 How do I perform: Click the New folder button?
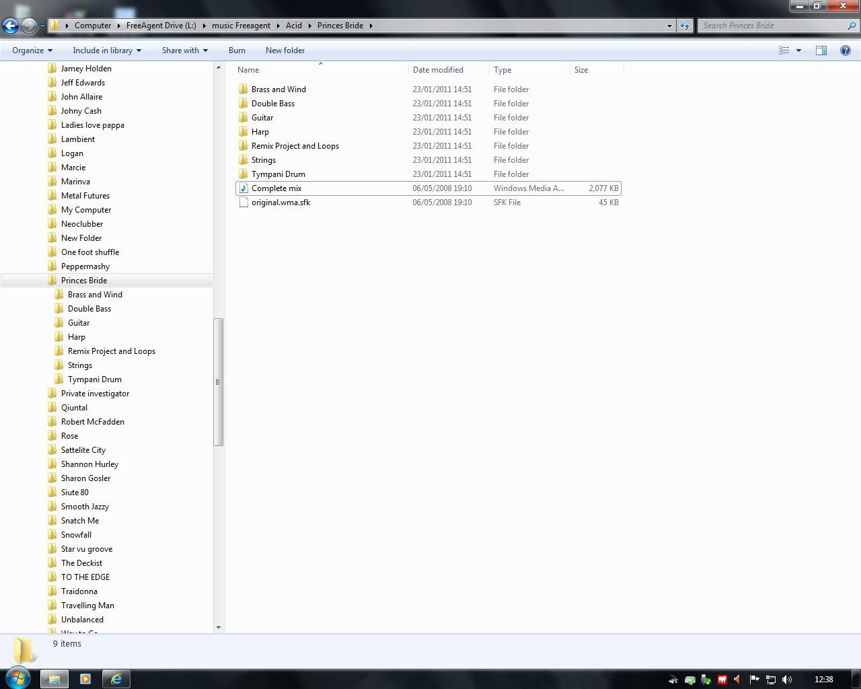pos(285,50)
